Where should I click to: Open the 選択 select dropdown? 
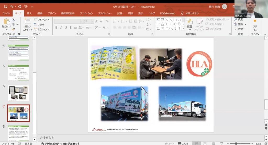pyautogui.click(x=240, y=29)
